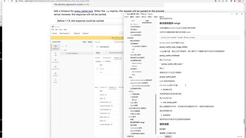Open the Params tab in Postman request
246x138 pixels.
tap(98, 58)
